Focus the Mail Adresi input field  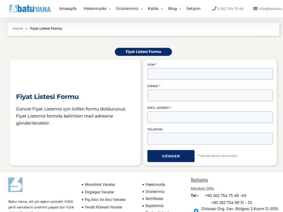click(x=210, y=117)
